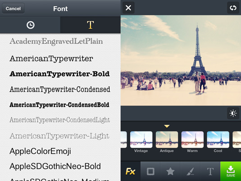Open the T text tool in toolbar
This screenshot has height=181, width=241.
tap(210, 171)
